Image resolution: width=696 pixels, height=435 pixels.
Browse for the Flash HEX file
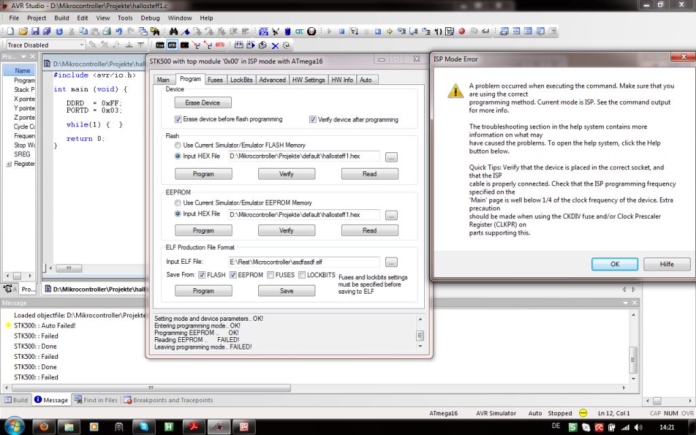click(x=391, y=157)
